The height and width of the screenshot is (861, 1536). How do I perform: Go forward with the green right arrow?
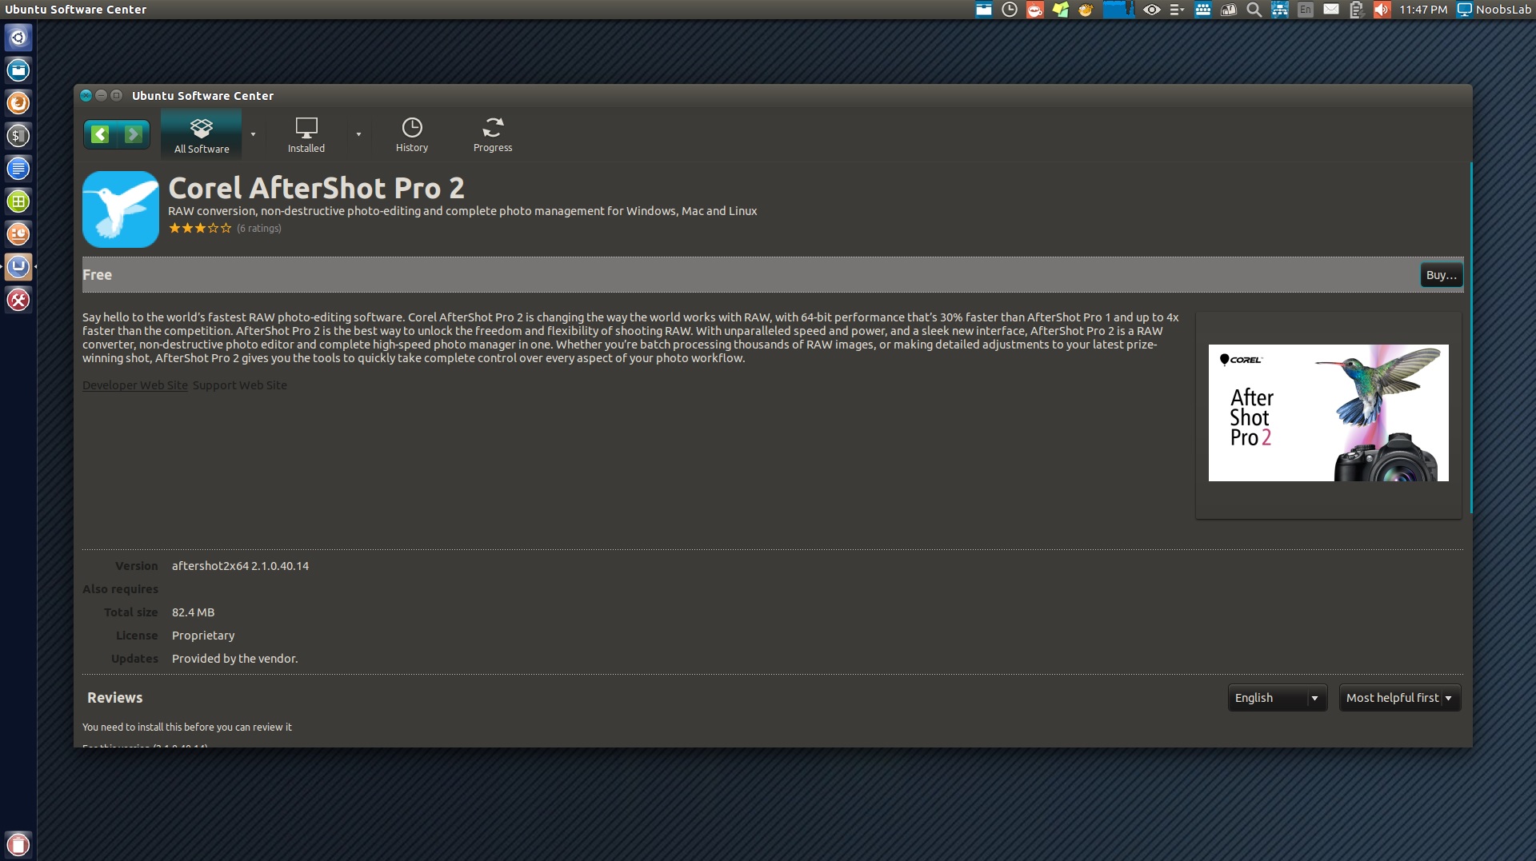134,134
